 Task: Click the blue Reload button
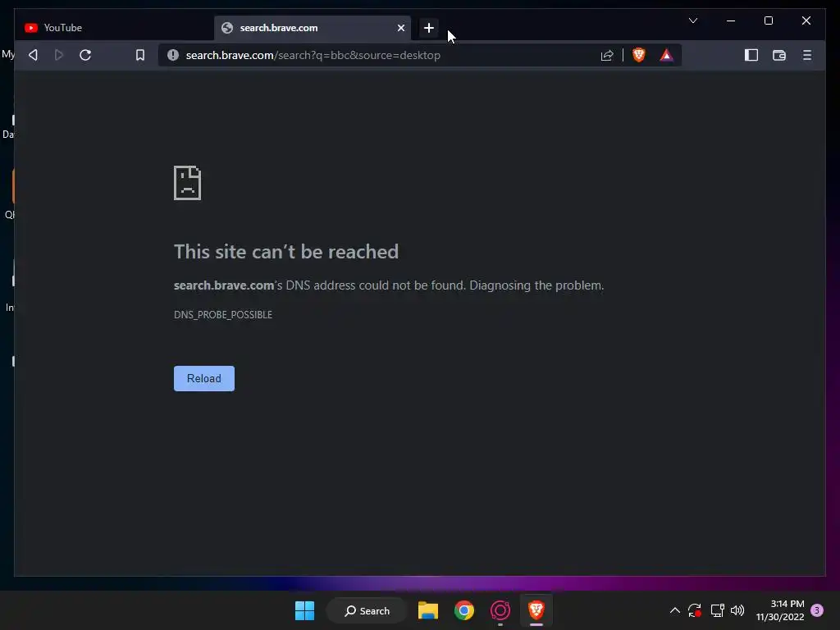point(204,378)
